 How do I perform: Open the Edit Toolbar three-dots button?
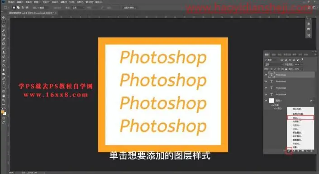pyautogui.click(x=4, y=104)
